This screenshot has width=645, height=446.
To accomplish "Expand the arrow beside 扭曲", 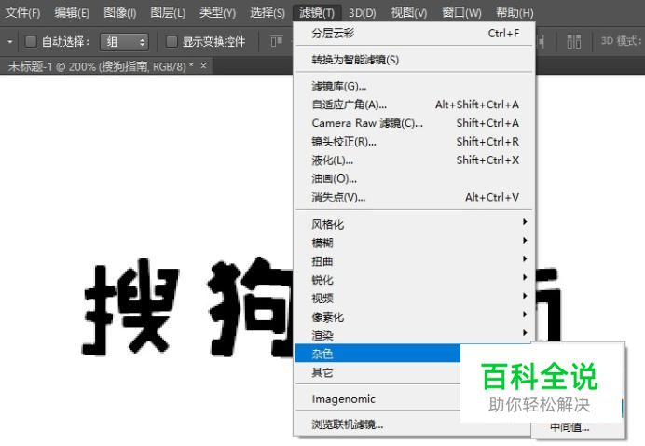I will coord(525,259).
